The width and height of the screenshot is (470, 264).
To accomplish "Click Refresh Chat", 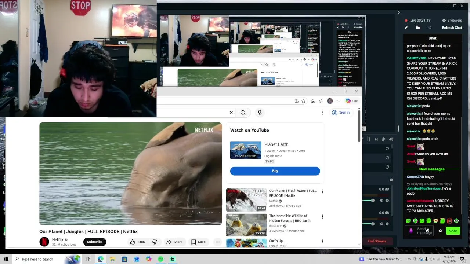I will [452, 27].
